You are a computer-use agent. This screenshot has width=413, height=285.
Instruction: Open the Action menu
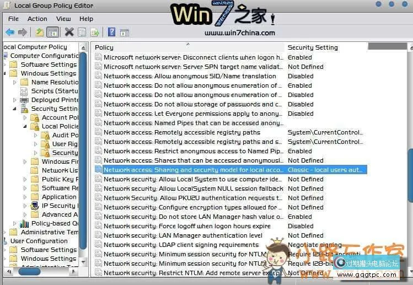[x=37, y=19]
